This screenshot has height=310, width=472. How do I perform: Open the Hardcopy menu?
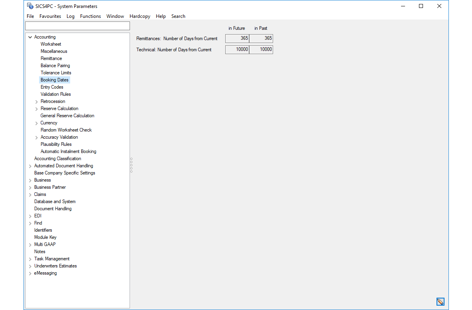(x=140, y=16)
